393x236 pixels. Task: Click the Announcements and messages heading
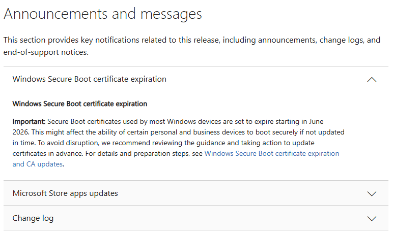(103, 14)
